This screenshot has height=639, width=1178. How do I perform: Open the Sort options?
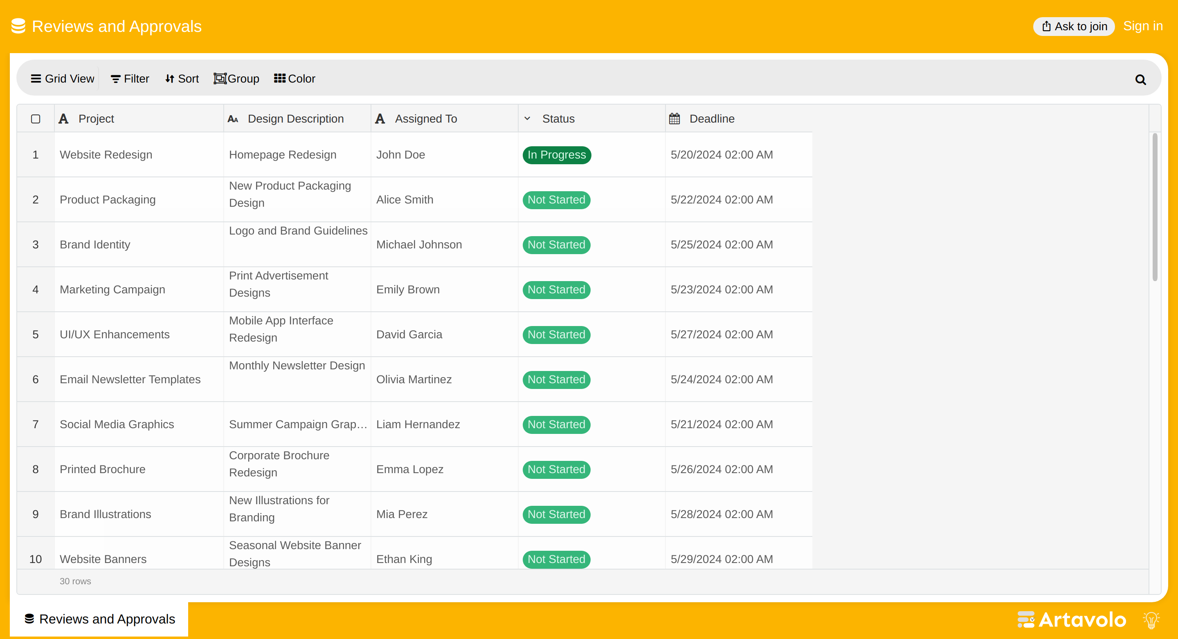pos(182,78)
